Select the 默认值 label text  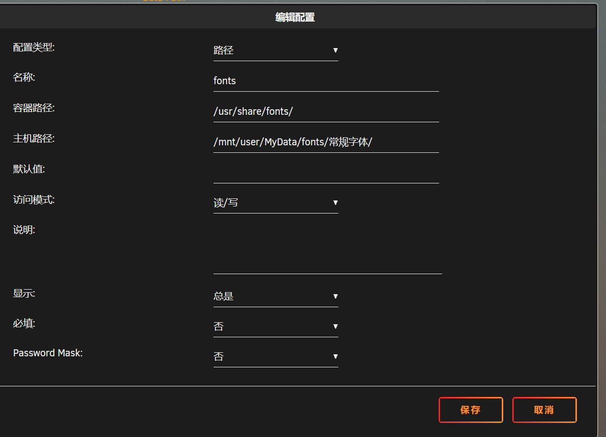pos(29,169)
